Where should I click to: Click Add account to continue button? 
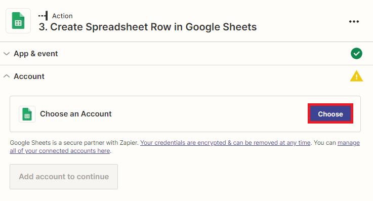64,177
